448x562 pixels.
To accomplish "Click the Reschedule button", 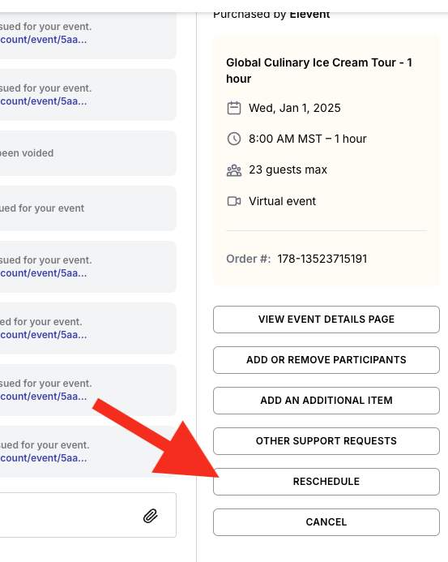I will [x=326, y=482].
